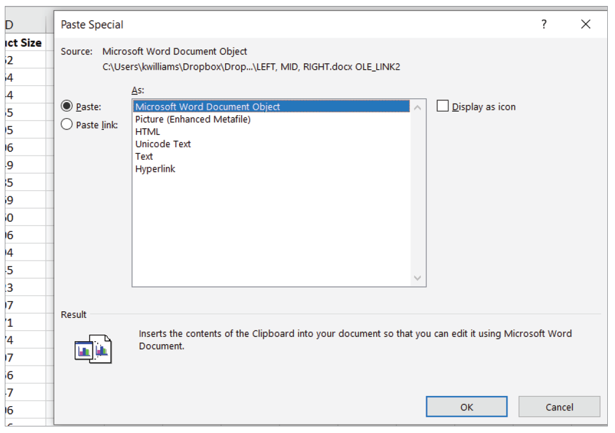This screenshot has height=433, width=615.
Task: Select HTML in the As list
Action: [147, 132]
